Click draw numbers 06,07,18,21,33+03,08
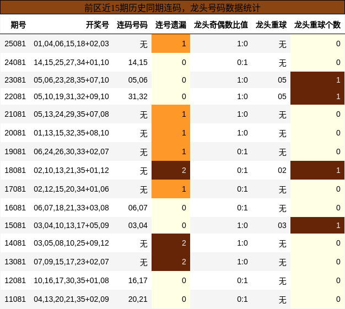Image resolution: width=345 pixels, height=309 pixels. [x=71, y=208]
